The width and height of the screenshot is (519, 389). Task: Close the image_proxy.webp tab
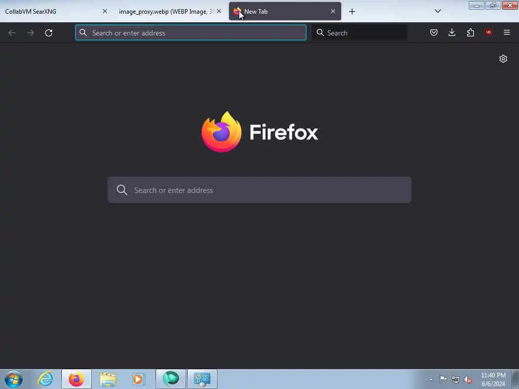click(x=219, y=11)
